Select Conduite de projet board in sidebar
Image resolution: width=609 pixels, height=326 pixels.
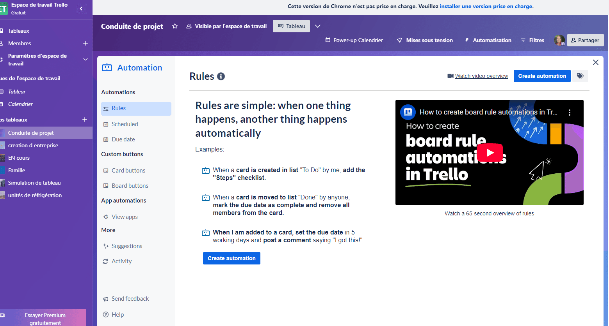click(46, 133)
